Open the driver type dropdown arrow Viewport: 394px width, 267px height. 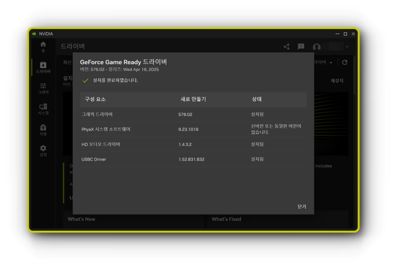tap(331, 63)
